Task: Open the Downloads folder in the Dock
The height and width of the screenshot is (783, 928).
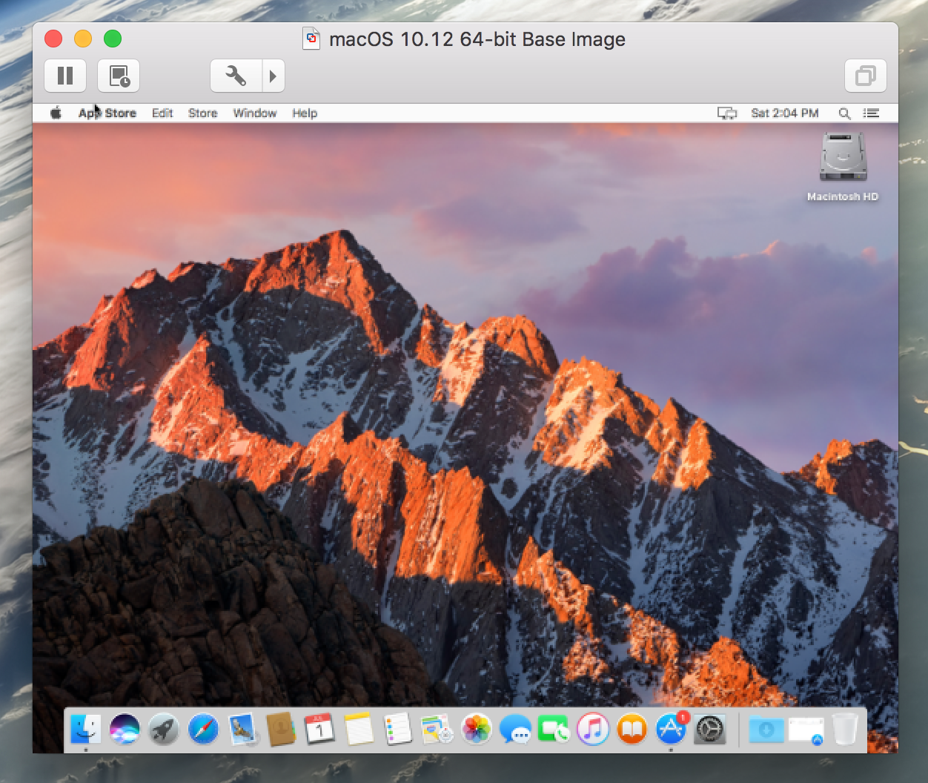Action: coord(765,730)
